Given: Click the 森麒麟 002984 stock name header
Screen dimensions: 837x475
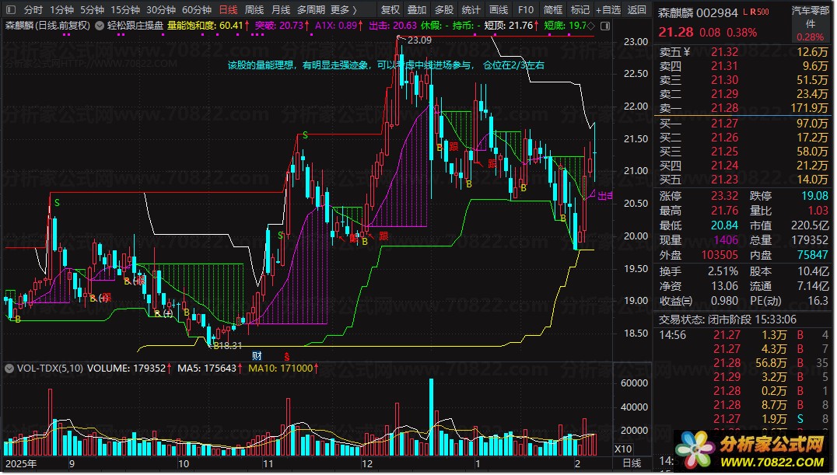Looking at the screenshot, I should tap(698, 12).
